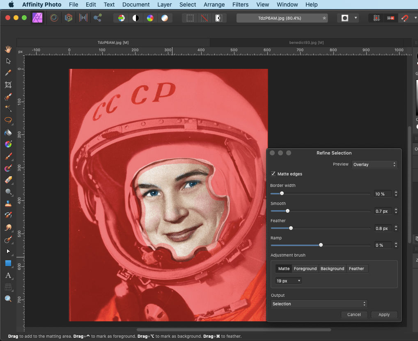Viewport: 418px width, 341px height.
Task: Select the Hand (View) tool
Action: (8, 49)
